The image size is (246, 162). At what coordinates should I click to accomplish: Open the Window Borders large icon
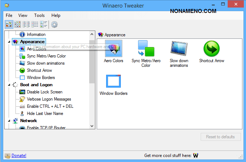point(113,81)
